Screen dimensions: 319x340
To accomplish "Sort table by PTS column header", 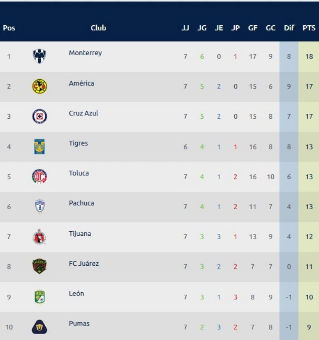I will 309,28.
